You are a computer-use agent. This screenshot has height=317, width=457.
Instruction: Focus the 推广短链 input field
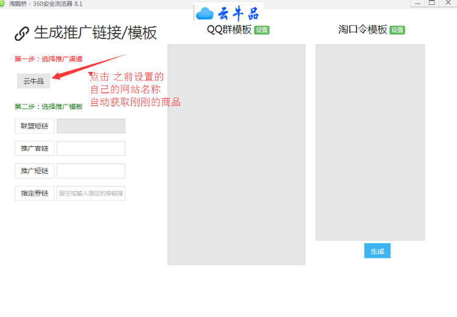point(91,171)
